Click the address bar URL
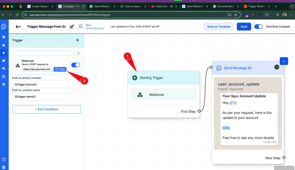This screenshot has height=170, width=295. pyautogui.click(x=70, y=15)
